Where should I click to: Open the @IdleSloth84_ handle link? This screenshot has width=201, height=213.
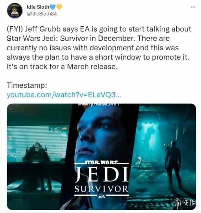point(43,14)
